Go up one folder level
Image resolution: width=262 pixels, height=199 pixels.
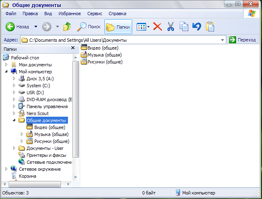[x=67, y=27]
